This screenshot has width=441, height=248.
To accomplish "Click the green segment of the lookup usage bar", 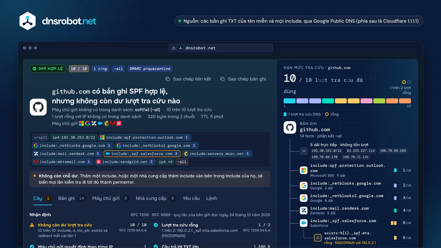I will (x=379, y=101).
